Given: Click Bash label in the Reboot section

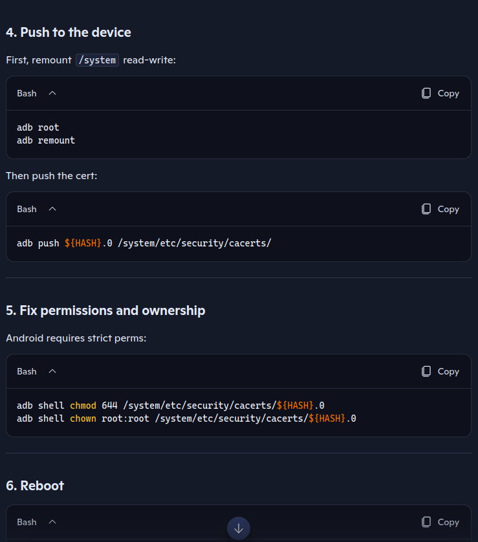Looking at the screenshot, I should click(x=27, y=522).
